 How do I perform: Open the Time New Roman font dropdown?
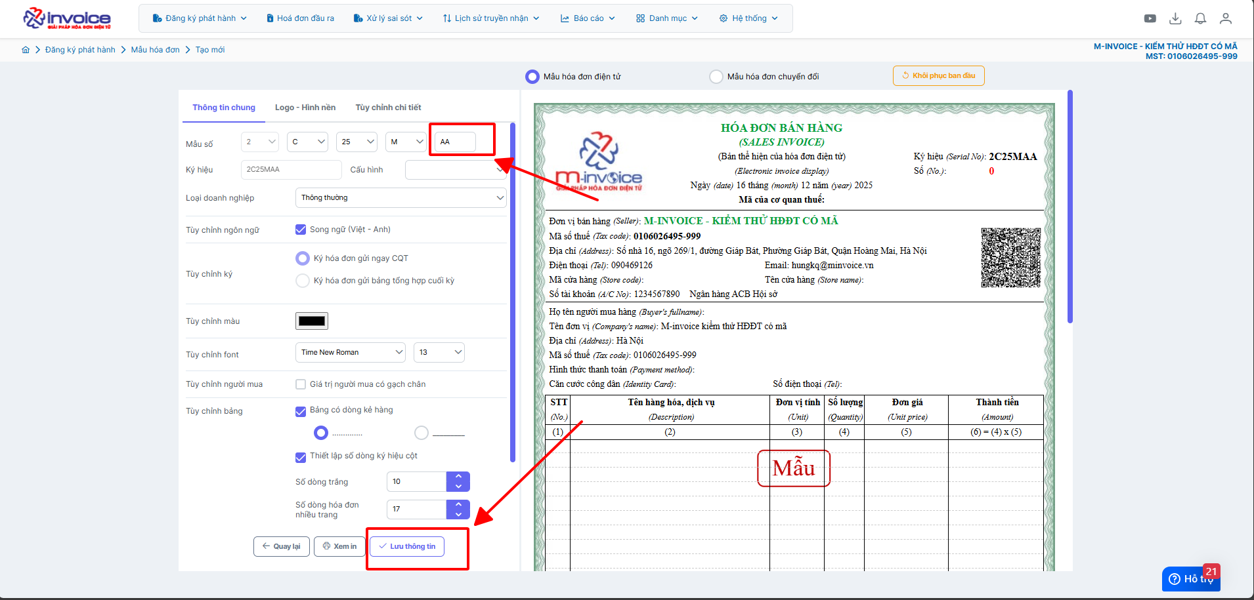[350, 353]
